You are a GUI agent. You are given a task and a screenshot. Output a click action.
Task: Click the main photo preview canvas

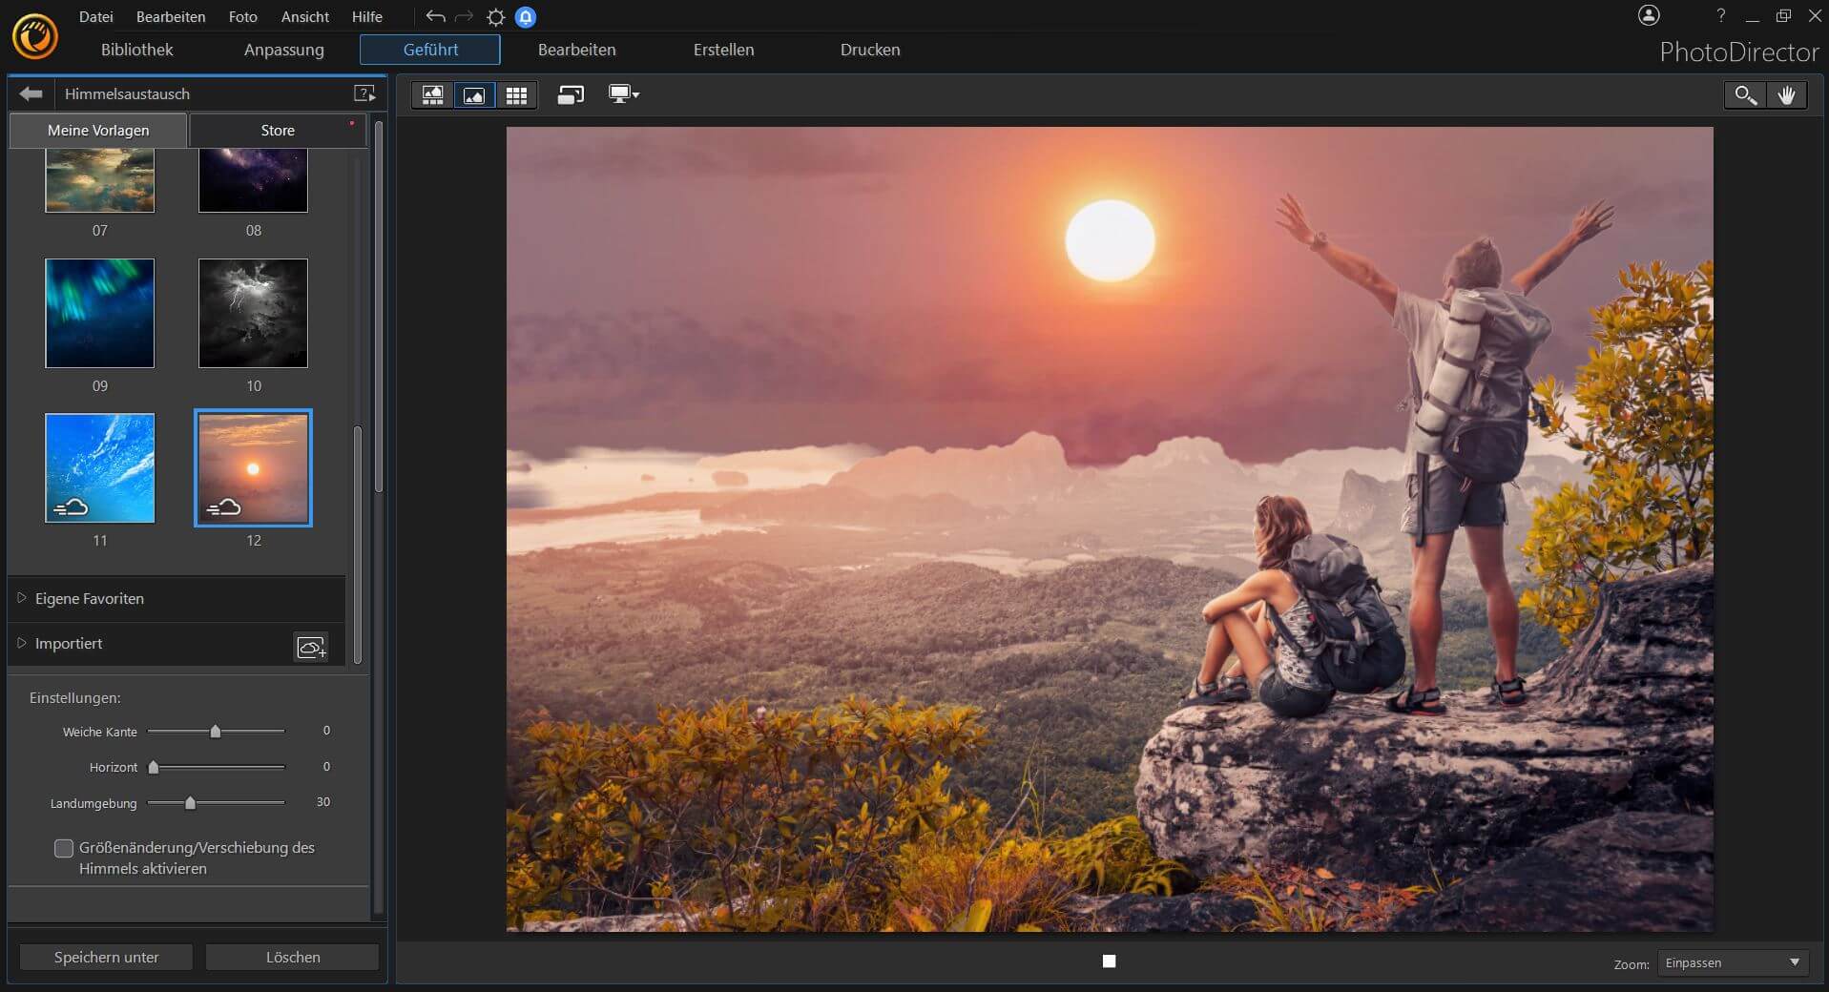click(x=1110, y=529)
